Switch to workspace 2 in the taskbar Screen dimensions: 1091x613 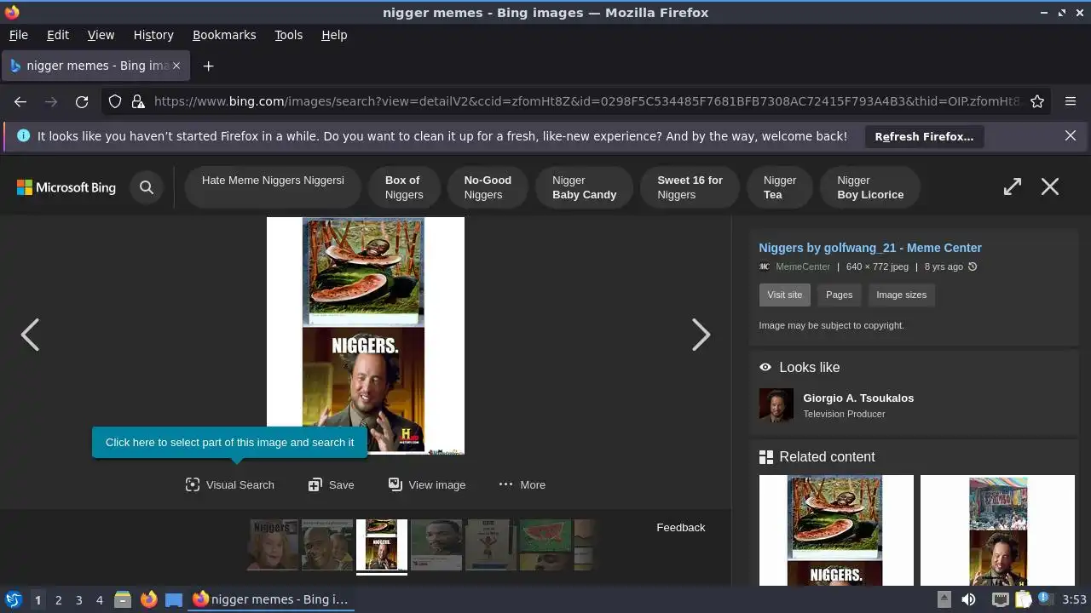(x=58, y=599)
